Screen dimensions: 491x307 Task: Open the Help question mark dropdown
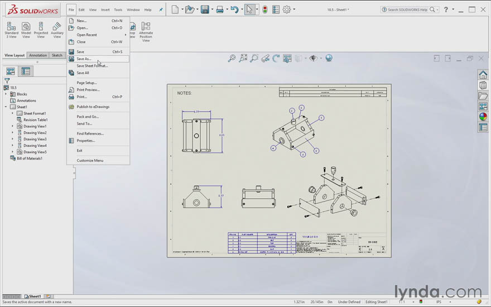pyautogui.click(x=453, y=9)
